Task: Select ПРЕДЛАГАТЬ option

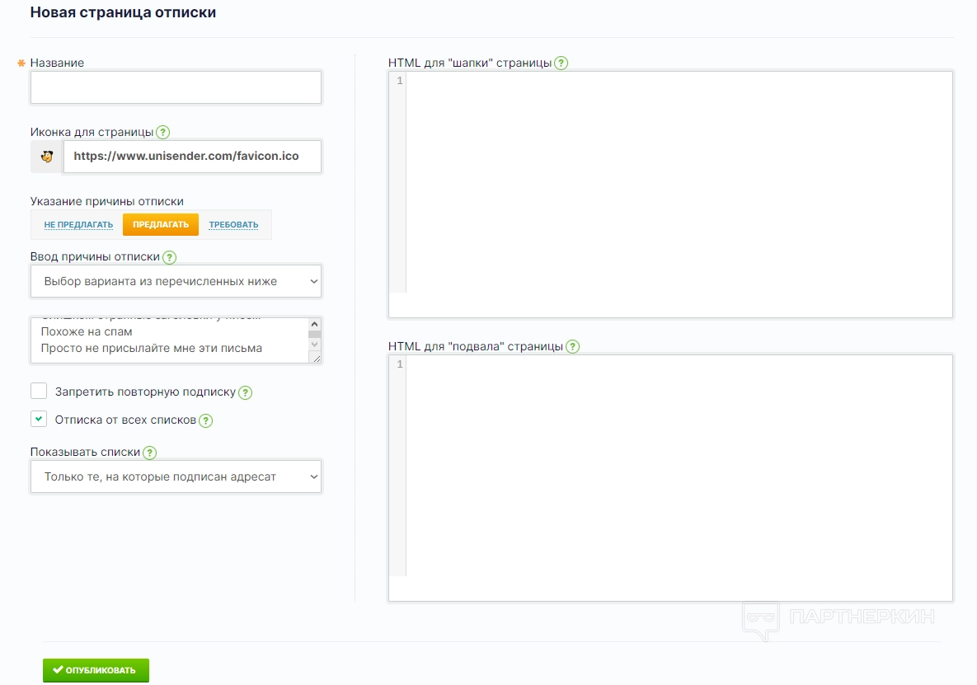Action: 161,225
